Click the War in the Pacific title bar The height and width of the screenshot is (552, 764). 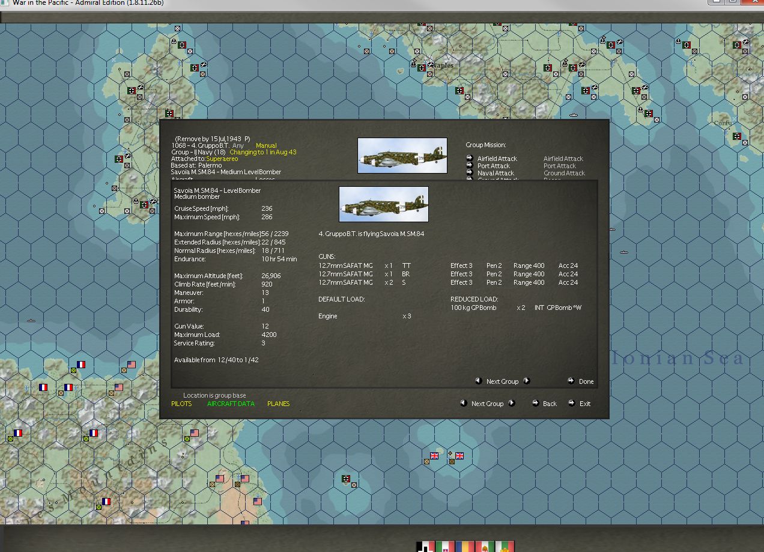(x=382, y=4)
